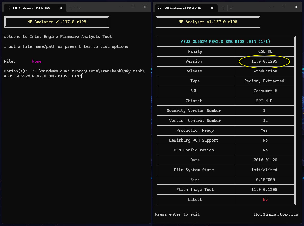Click the ASUS GL552W.REV2.0 BIOS table header
304x226 pixels.
(226, 41)
